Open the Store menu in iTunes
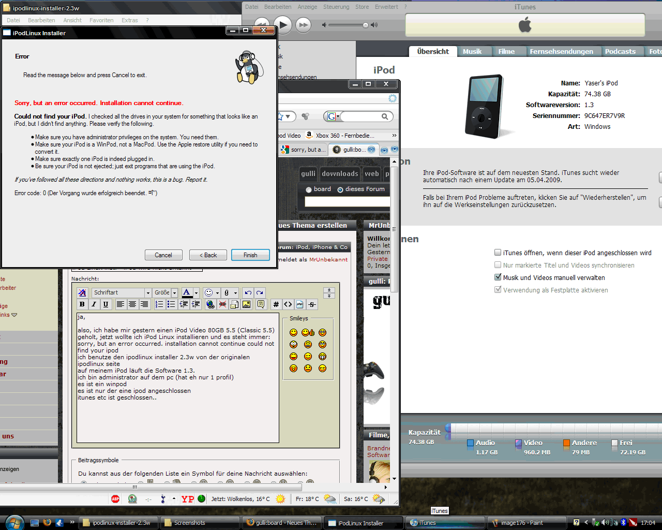The height and width of the screenshot is (530, 662). tap(362, 7)
